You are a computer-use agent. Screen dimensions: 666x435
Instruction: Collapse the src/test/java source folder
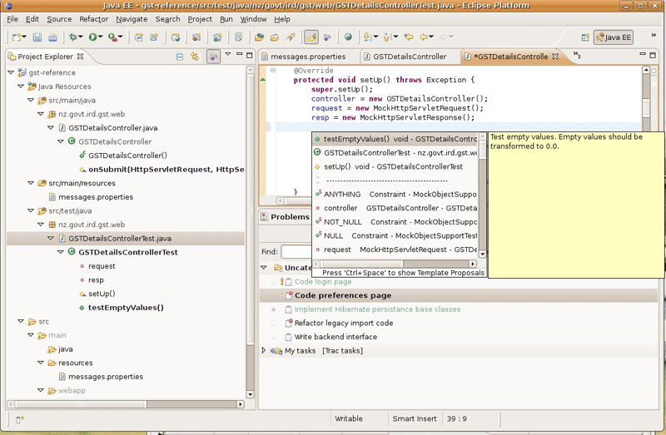[31, 210]
